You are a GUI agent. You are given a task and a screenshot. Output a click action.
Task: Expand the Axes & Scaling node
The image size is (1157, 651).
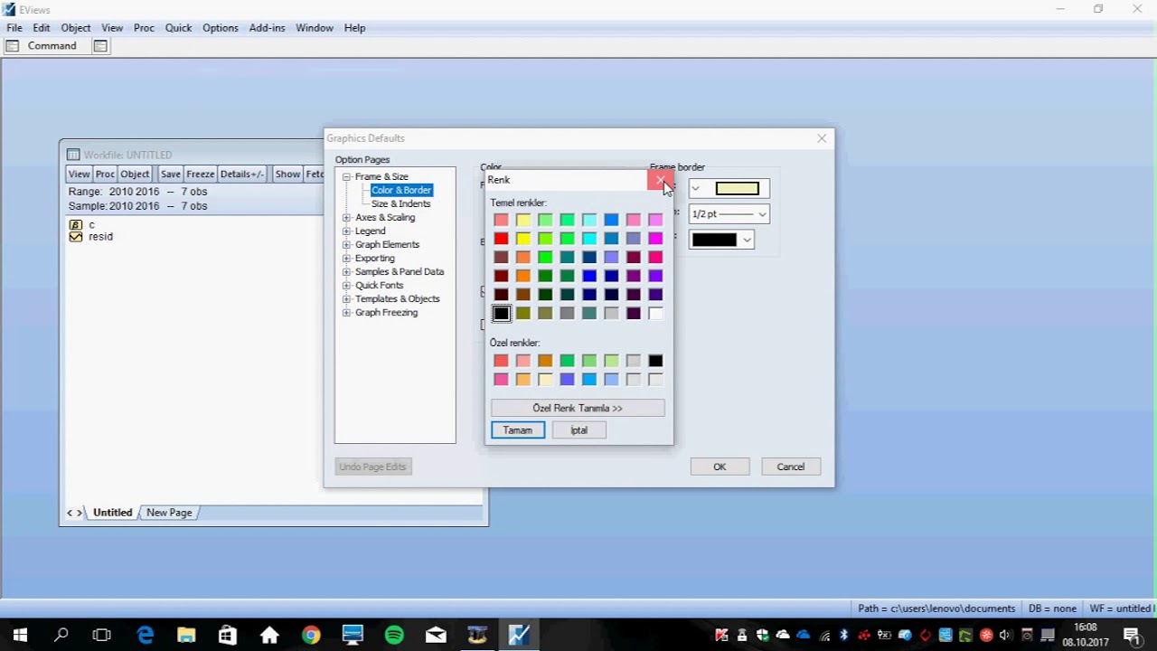tap(346, 218)
